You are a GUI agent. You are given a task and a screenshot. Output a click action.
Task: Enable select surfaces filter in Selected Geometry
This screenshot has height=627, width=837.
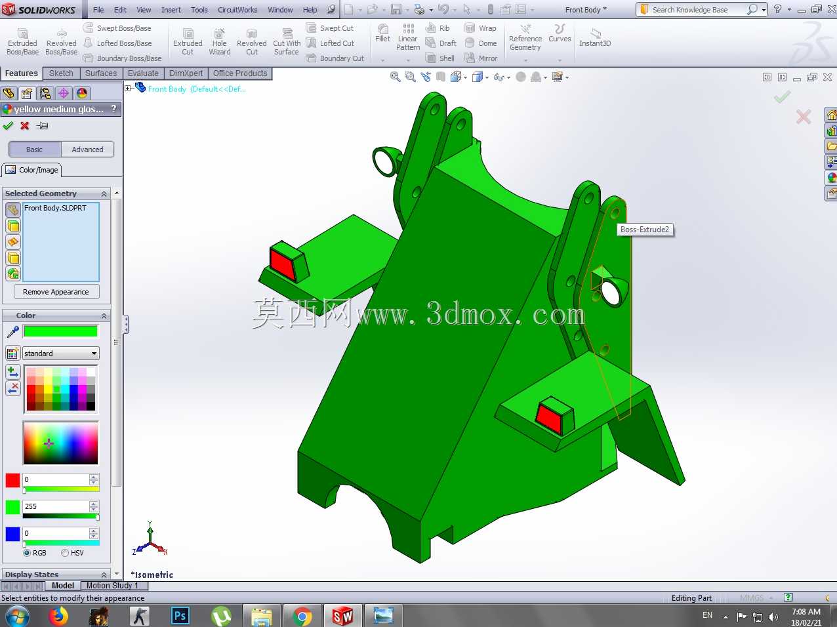(x=13, y=242)
